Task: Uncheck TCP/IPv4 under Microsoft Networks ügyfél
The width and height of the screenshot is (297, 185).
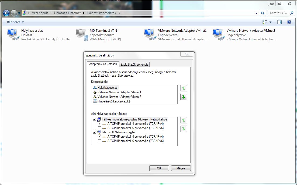Action: pyautogui.click(x=99, y=136)
